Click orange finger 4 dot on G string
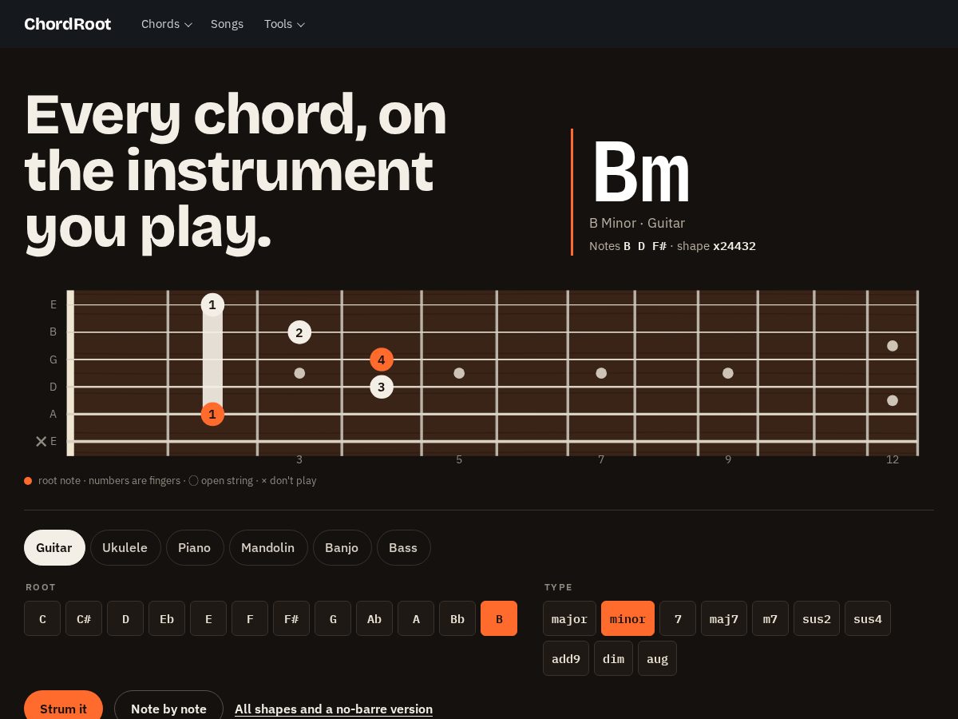 coord(382,359)
